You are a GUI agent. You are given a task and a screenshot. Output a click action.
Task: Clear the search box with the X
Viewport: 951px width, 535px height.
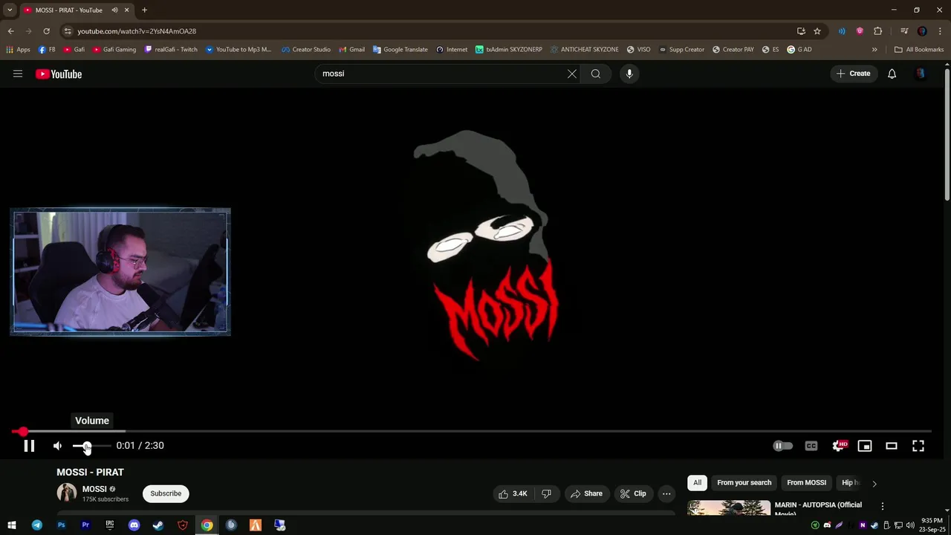point(572,74)
